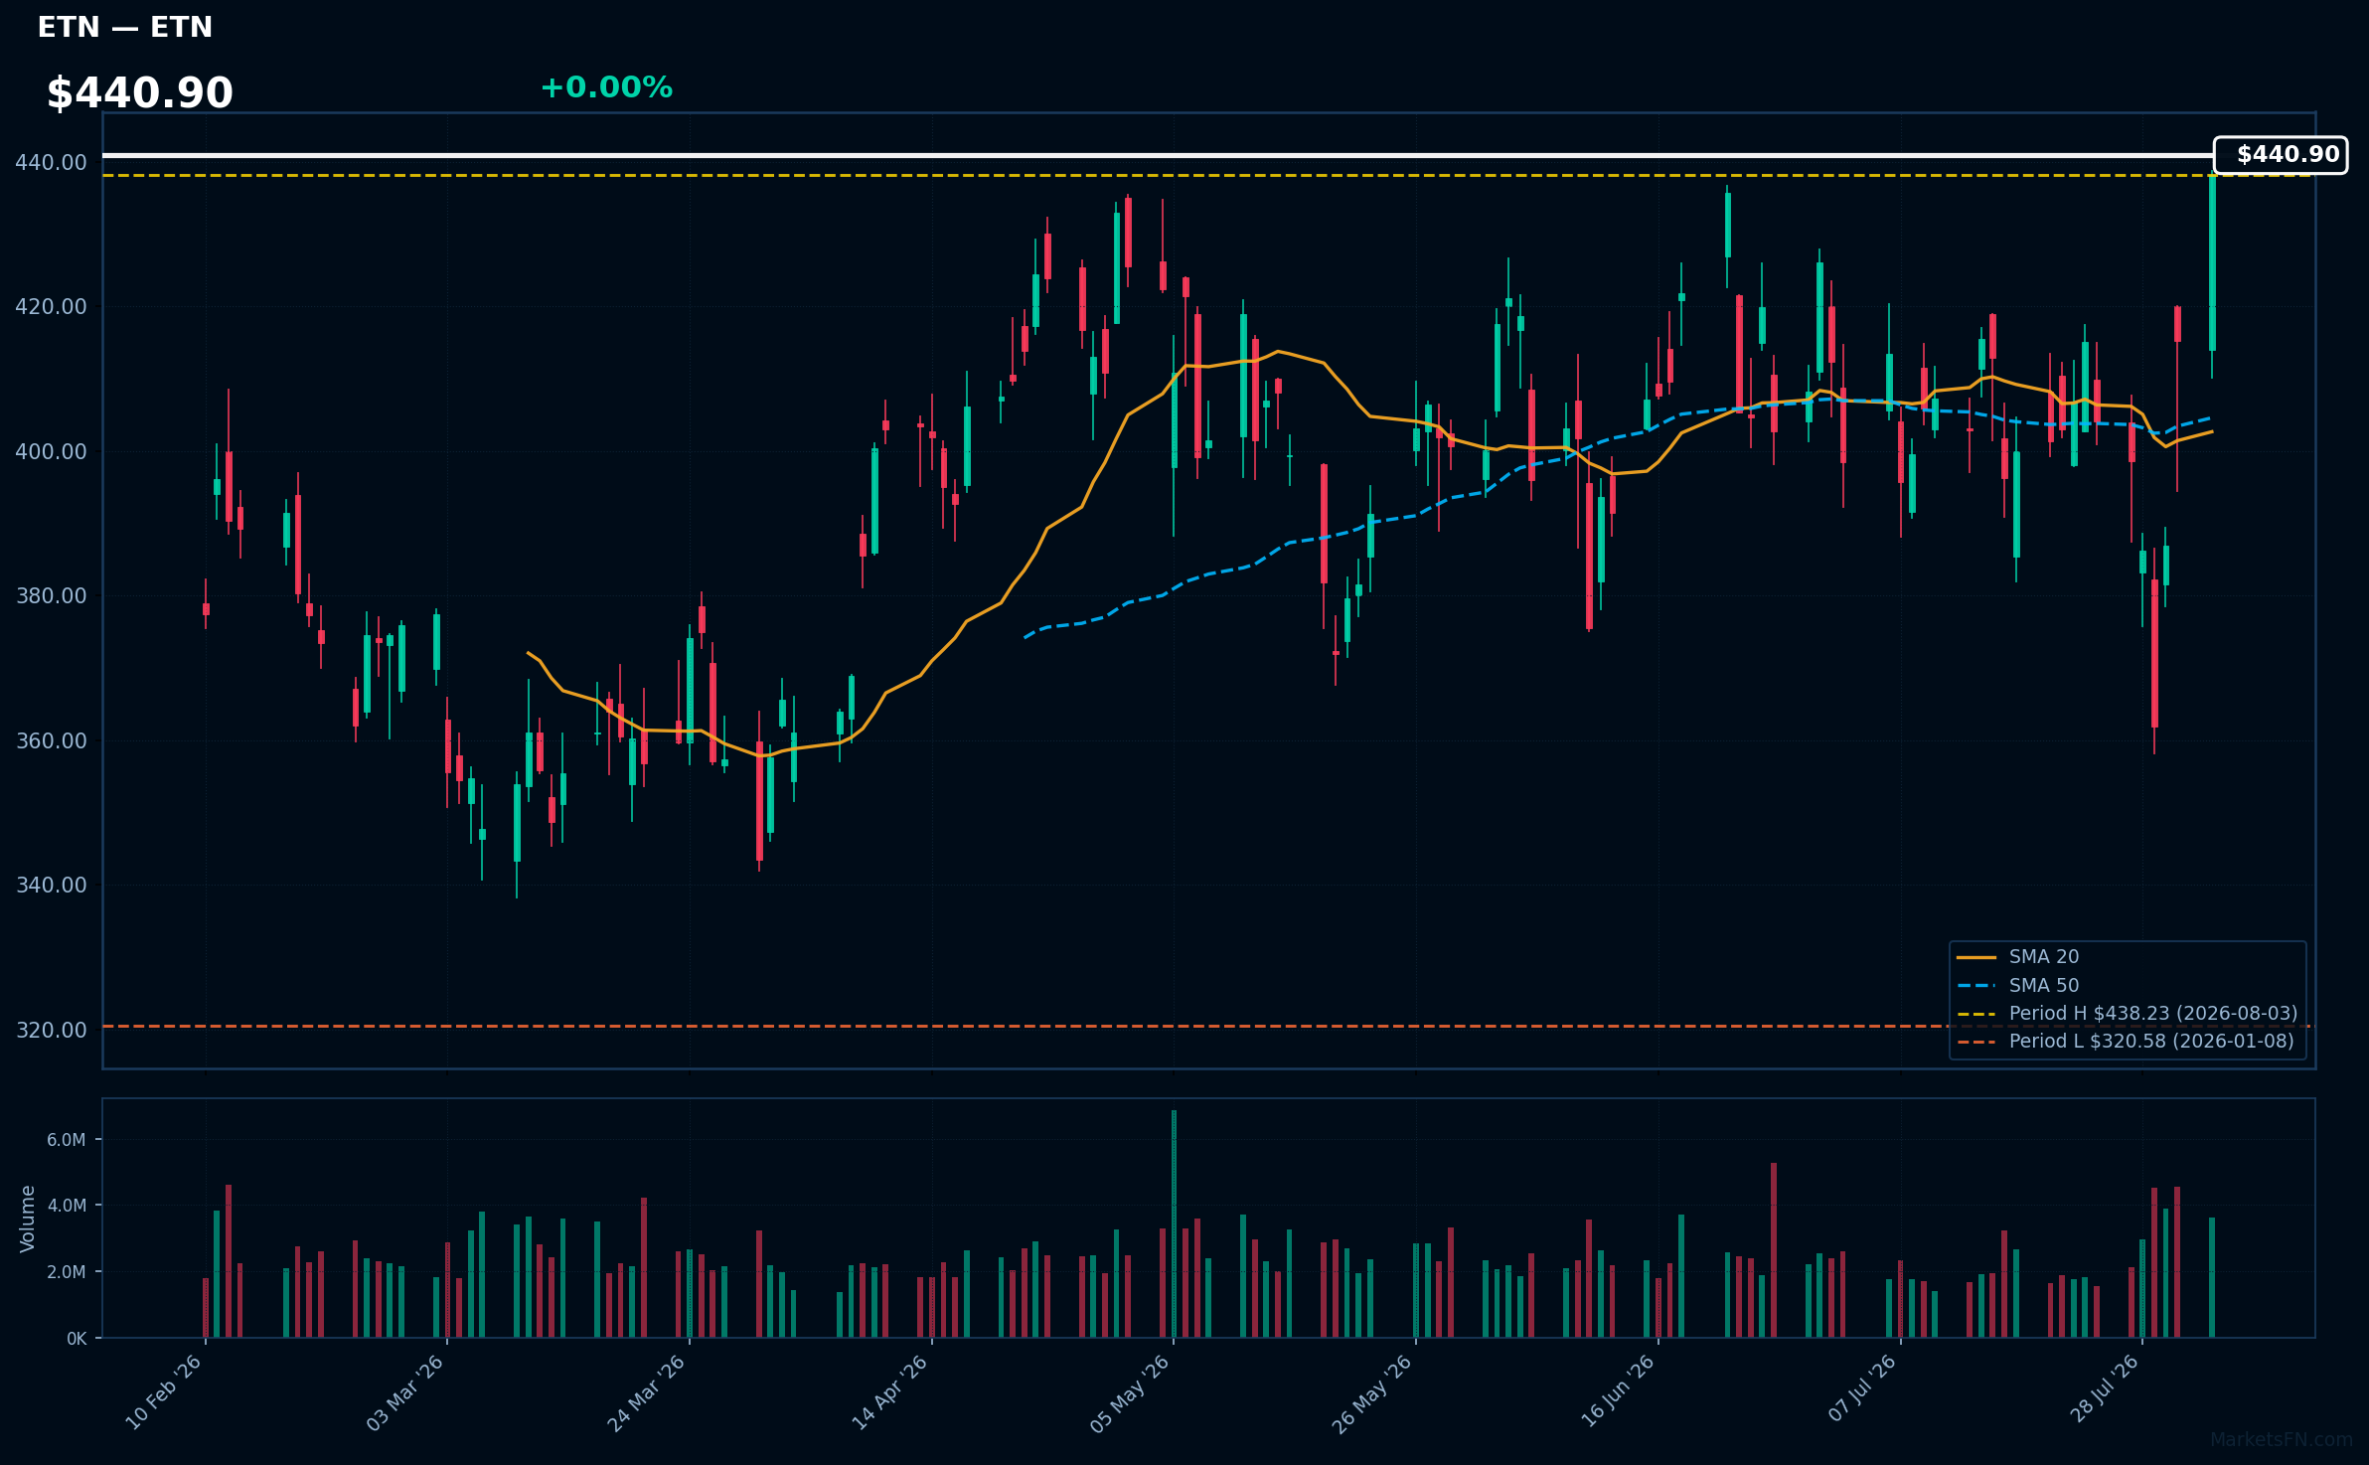Click the 03 Mar '26 date label
This screenshot has height=1465, width=2369.
[x=405, y=1392]
